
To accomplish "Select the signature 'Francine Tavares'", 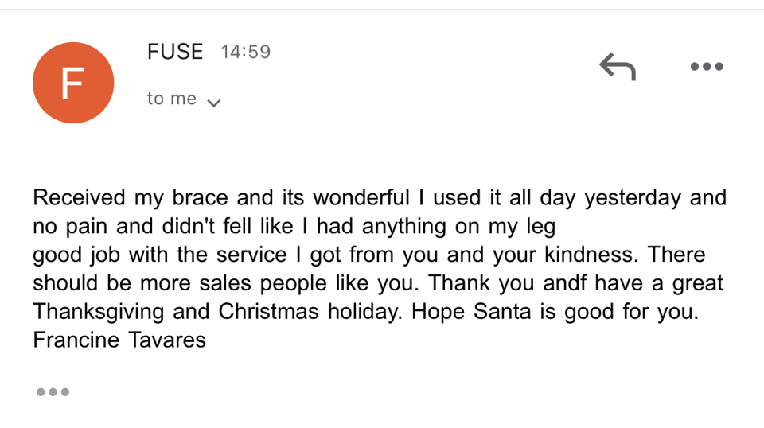I will pos(119,340).
